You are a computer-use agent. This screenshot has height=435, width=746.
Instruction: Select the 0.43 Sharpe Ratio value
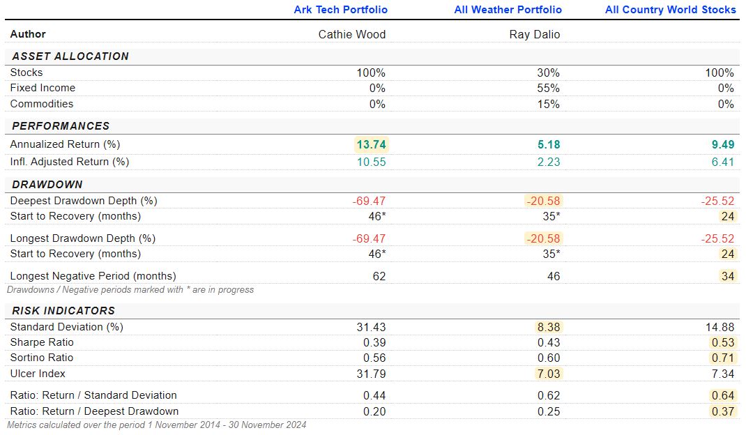click(x=549, y=343)
